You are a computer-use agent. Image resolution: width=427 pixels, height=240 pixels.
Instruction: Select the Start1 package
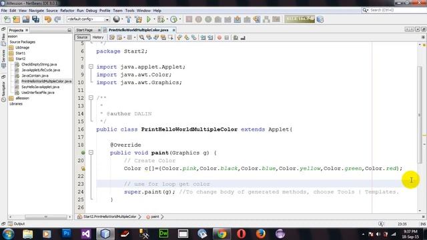(21, 53)
